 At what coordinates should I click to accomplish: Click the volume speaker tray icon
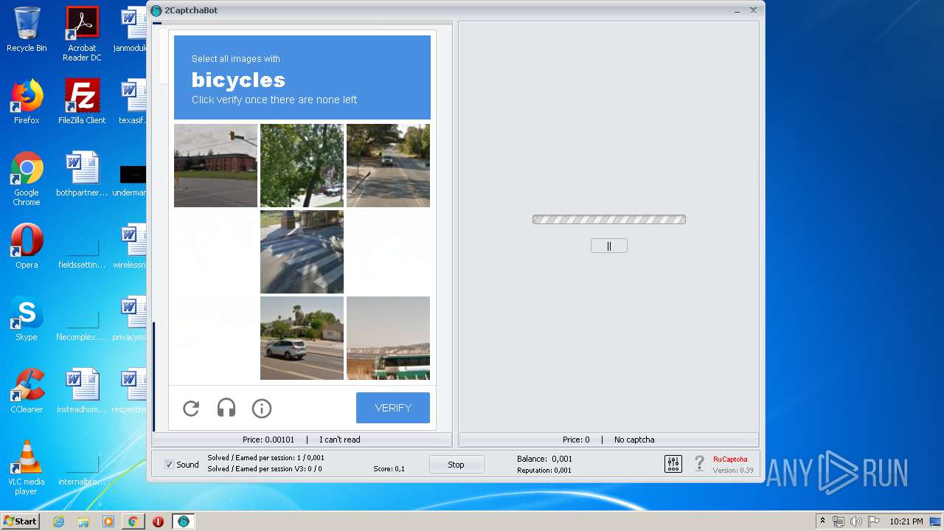856,521
